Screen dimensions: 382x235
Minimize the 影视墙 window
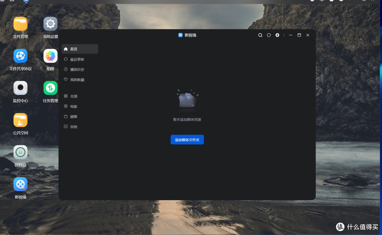coord(291,35)
